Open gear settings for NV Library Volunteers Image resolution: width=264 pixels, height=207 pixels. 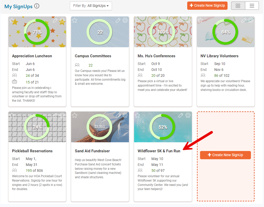pyautogui.click(x=251, y=20)
